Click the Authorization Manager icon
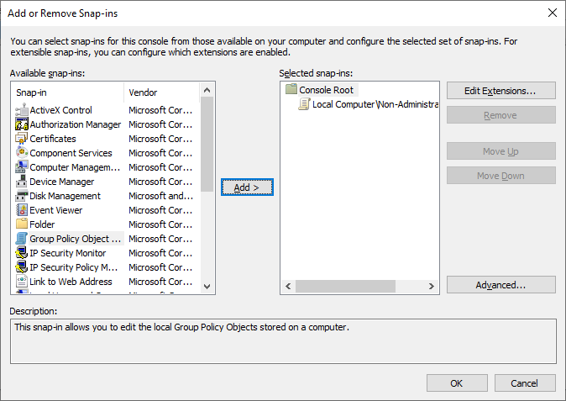The image size is (566, 401). (22, 124)
